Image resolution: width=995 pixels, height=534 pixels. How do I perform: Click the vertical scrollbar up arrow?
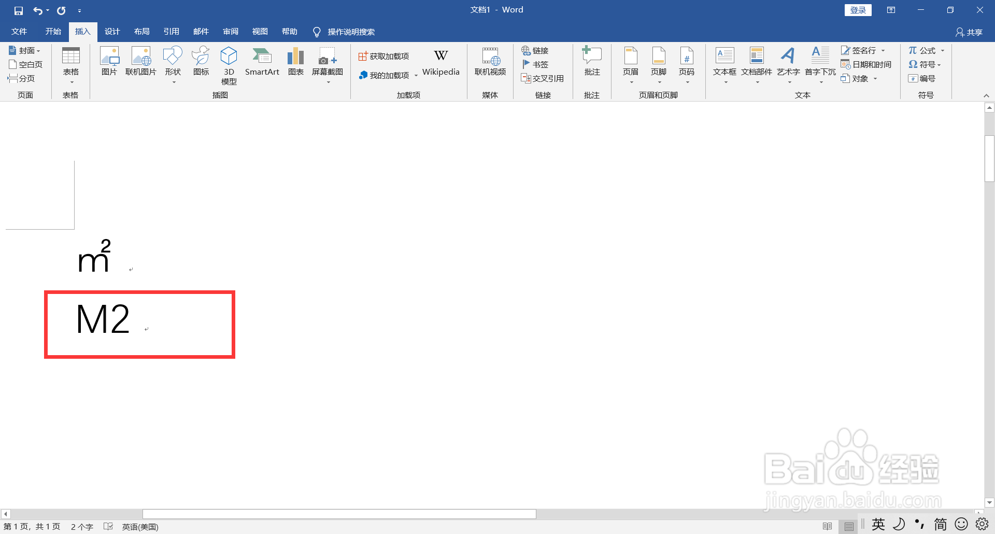(x=989, y=108)
